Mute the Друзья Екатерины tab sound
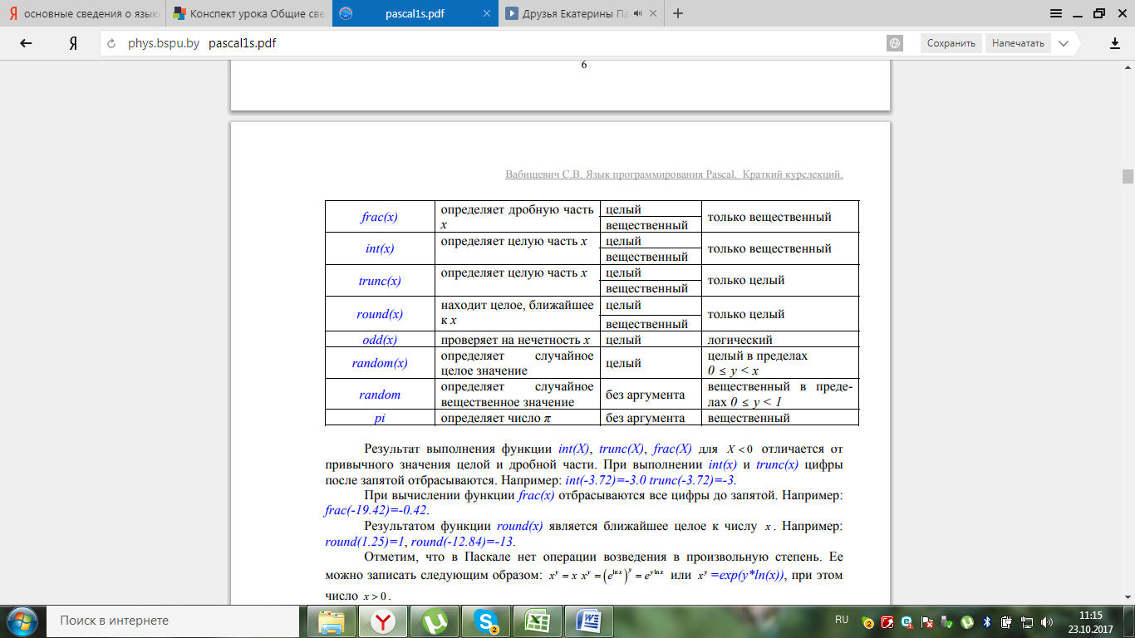This screenshot has width=1135, height=638. [638, 13]
